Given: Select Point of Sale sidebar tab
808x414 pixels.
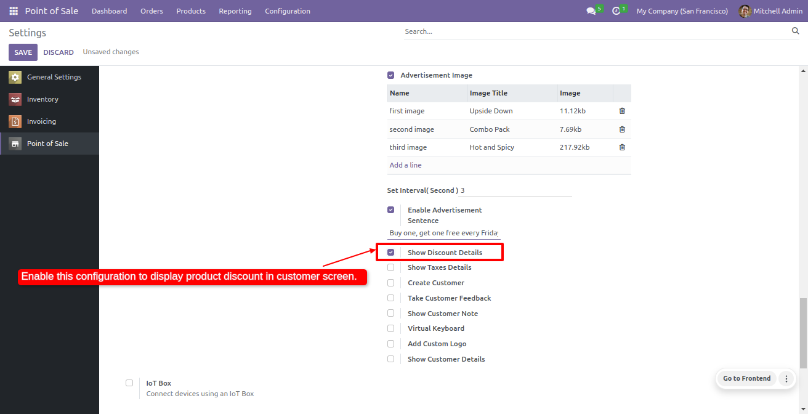Looking at the screenshot, I should point(49,144).
